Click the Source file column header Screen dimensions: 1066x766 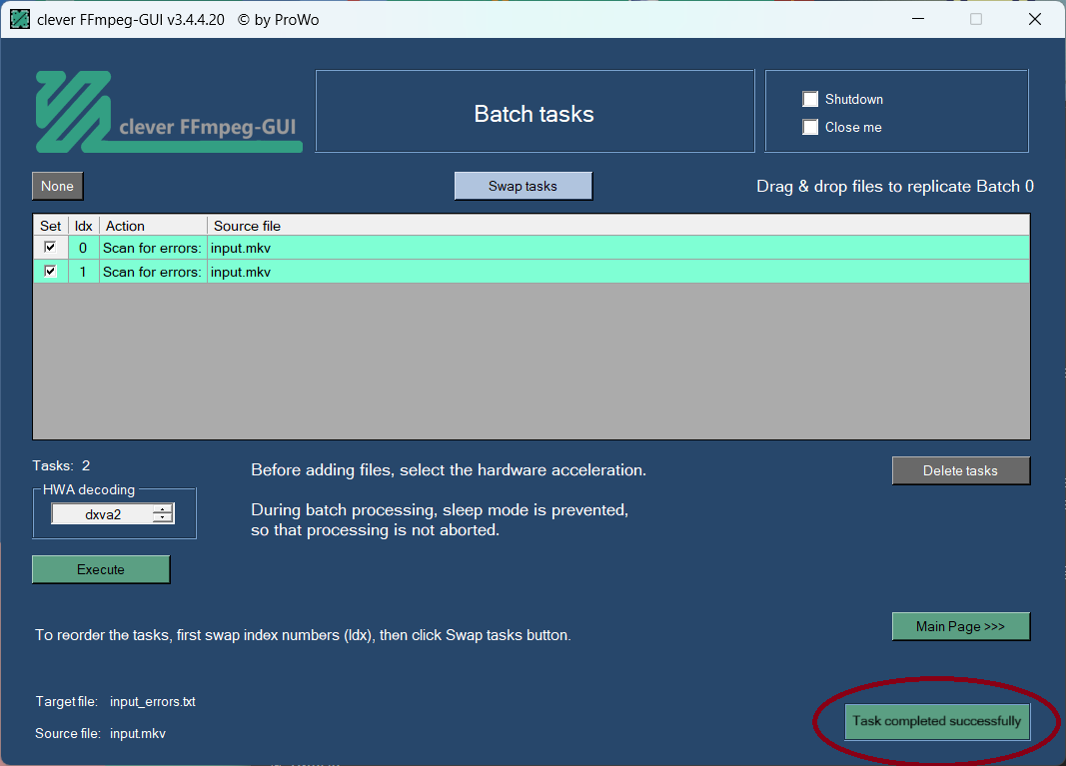click(x=618, y=226)
